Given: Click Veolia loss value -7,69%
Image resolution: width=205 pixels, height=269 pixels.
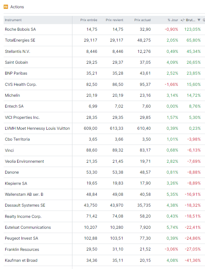Looking at the screenshot, I should coord(194,161).
